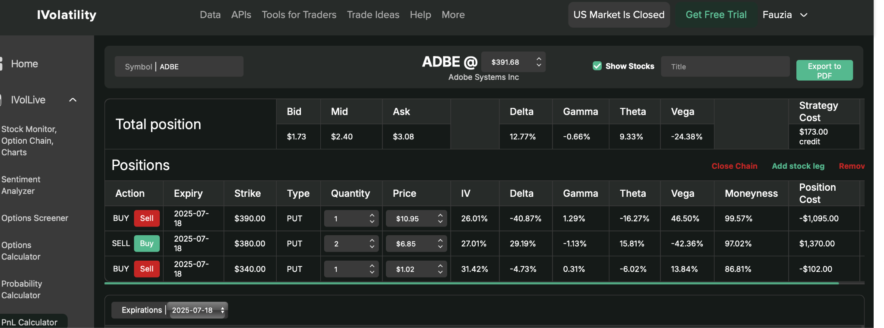This screenshot has height=328, width=884.
Task: Adjust quantity stepper for $390.00 put
Action: (x=372, y=218)
